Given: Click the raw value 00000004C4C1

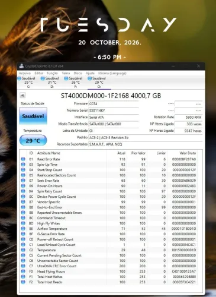Looking at the screenshot, I should 184,245.
